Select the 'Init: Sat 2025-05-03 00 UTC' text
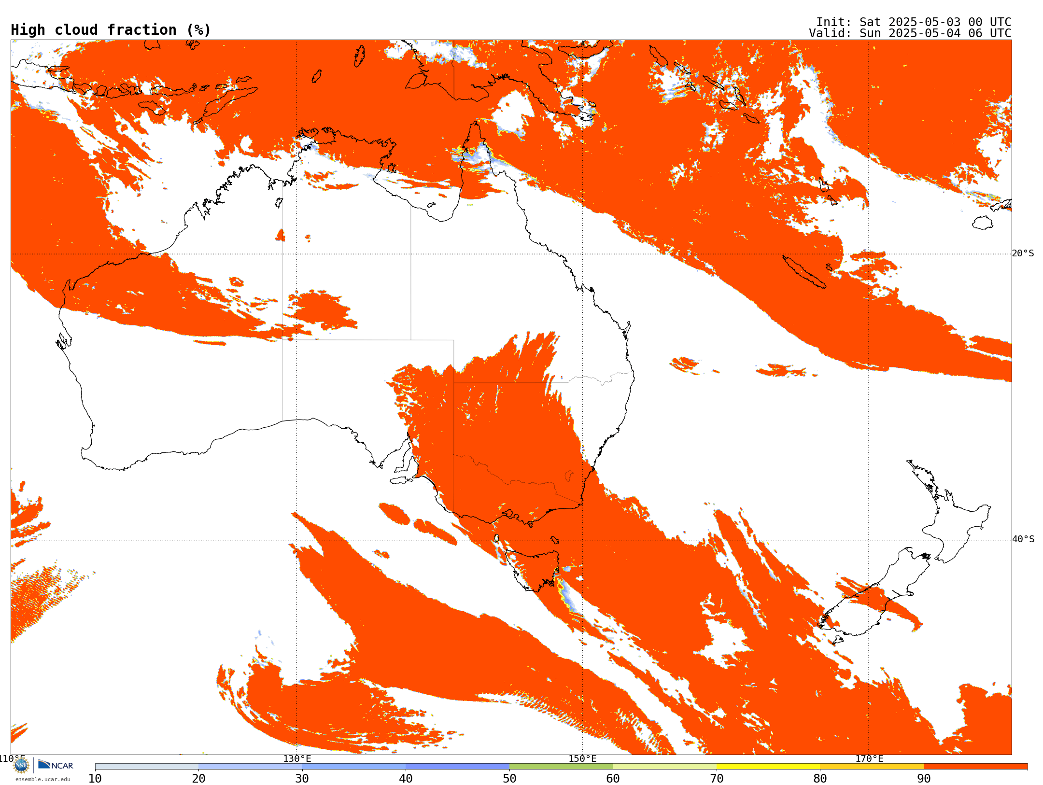Screen dimensions: 1043x785 click(914, 22)
